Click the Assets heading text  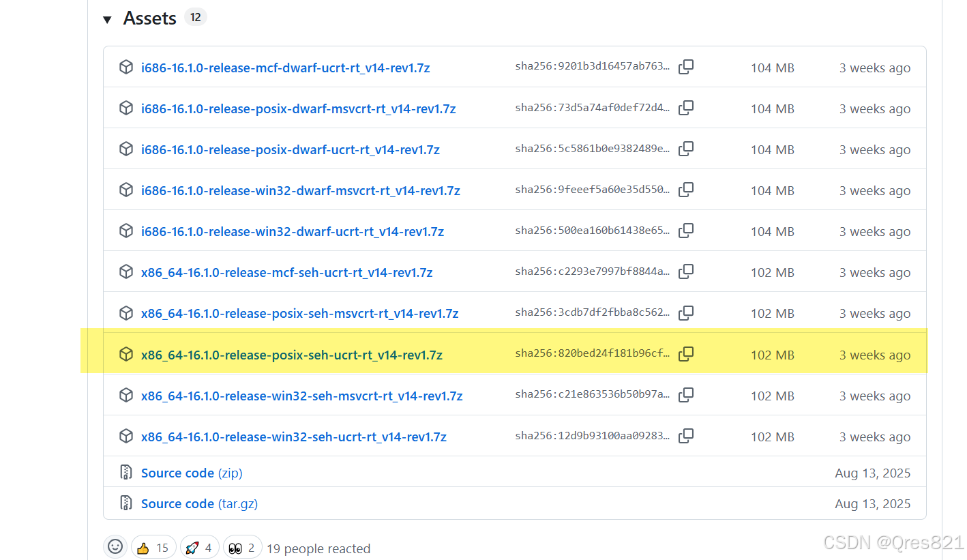[x=149, y=18]
